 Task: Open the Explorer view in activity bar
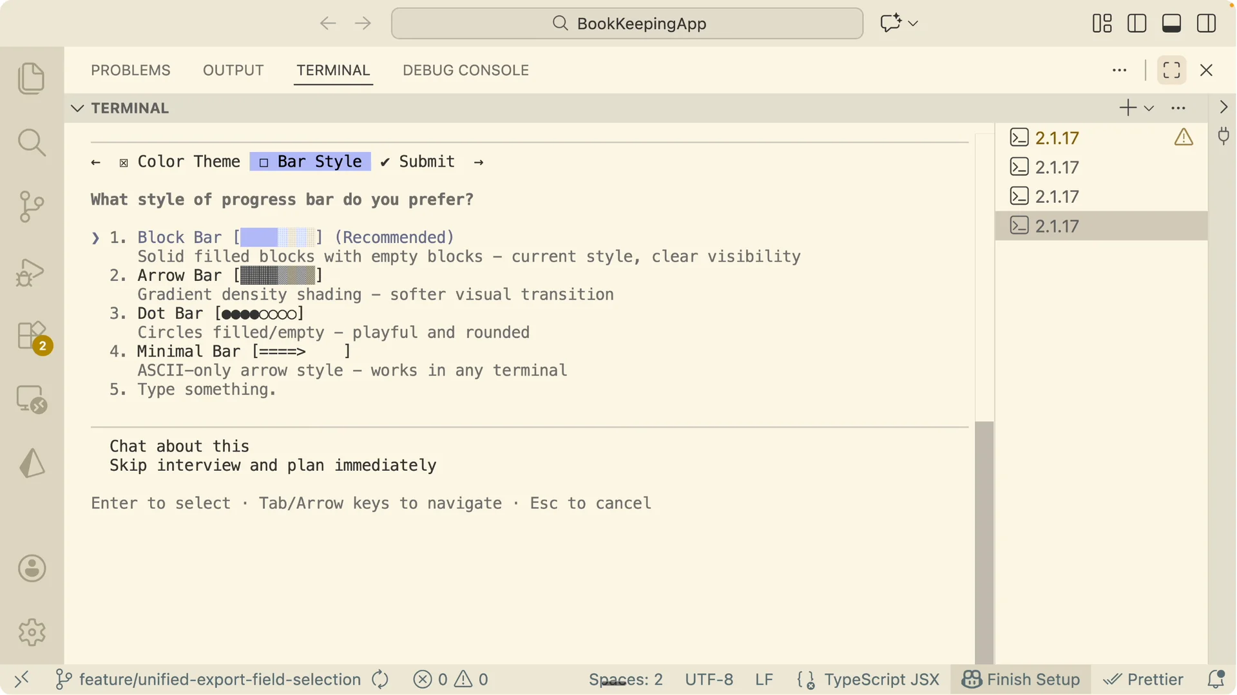[x=32, y=79]
